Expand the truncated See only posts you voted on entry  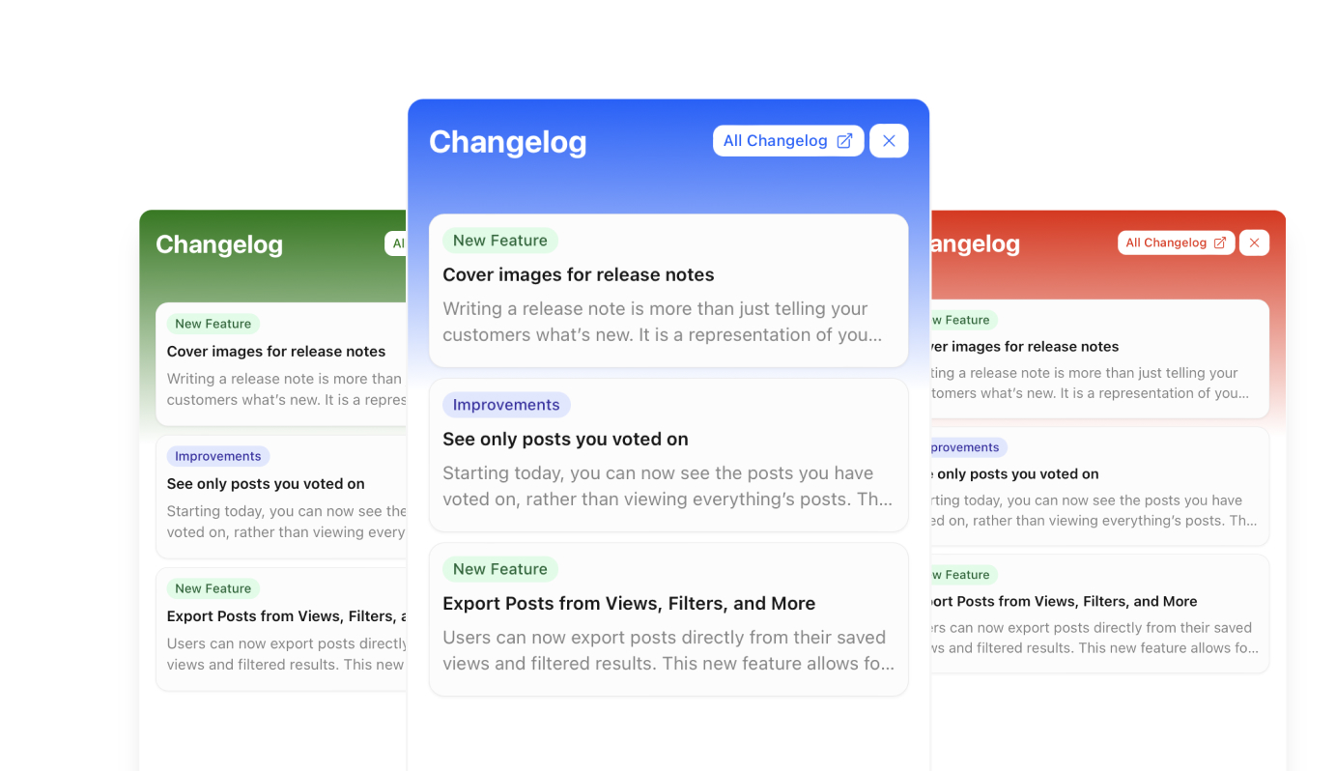pyautogui.click(x=668, y=454)
